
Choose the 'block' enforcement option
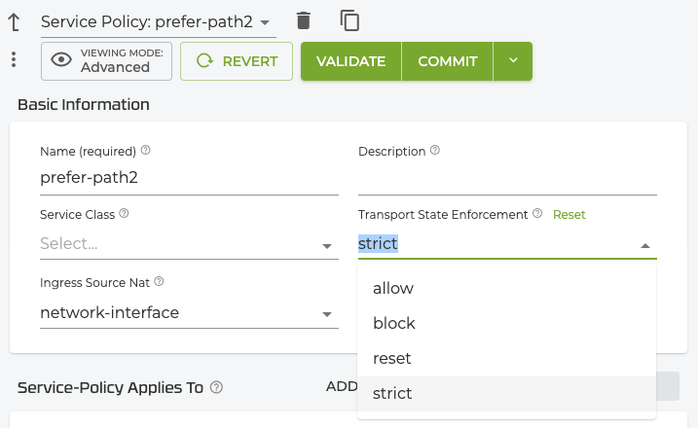(x=394, y=323)
